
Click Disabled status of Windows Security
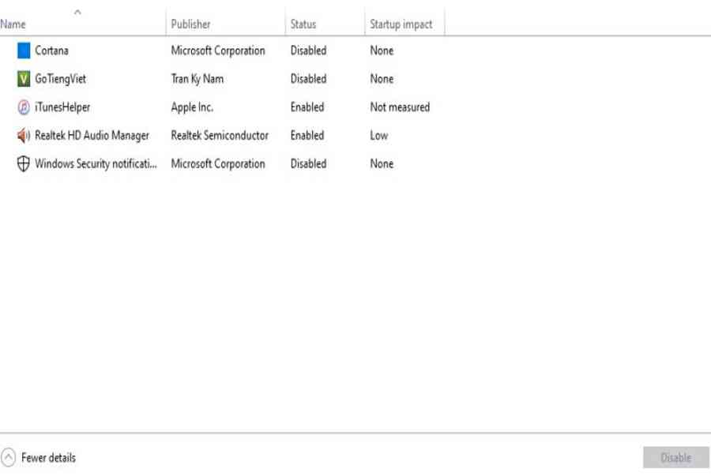point(308,163)
